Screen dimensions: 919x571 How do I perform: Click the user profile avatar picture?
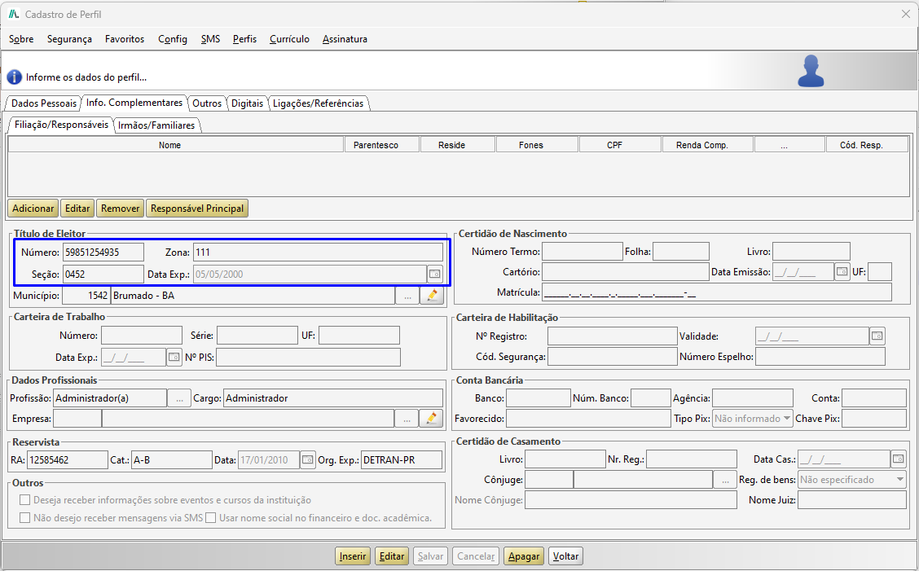pos(811,71)
